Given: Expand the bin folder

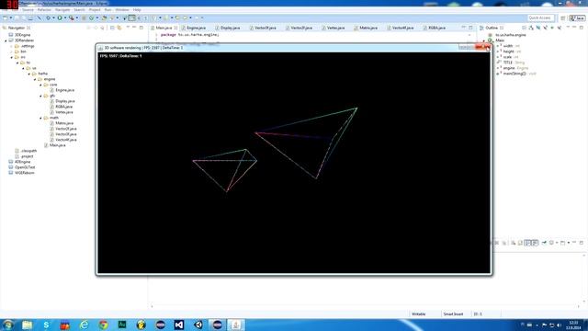Looking at the screenshot, I should coord(12,51).
